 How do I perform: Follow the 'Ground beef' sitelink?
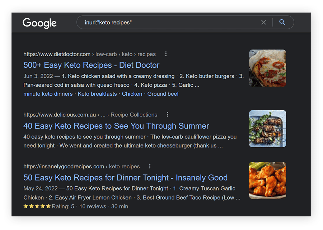click(163, 94)
